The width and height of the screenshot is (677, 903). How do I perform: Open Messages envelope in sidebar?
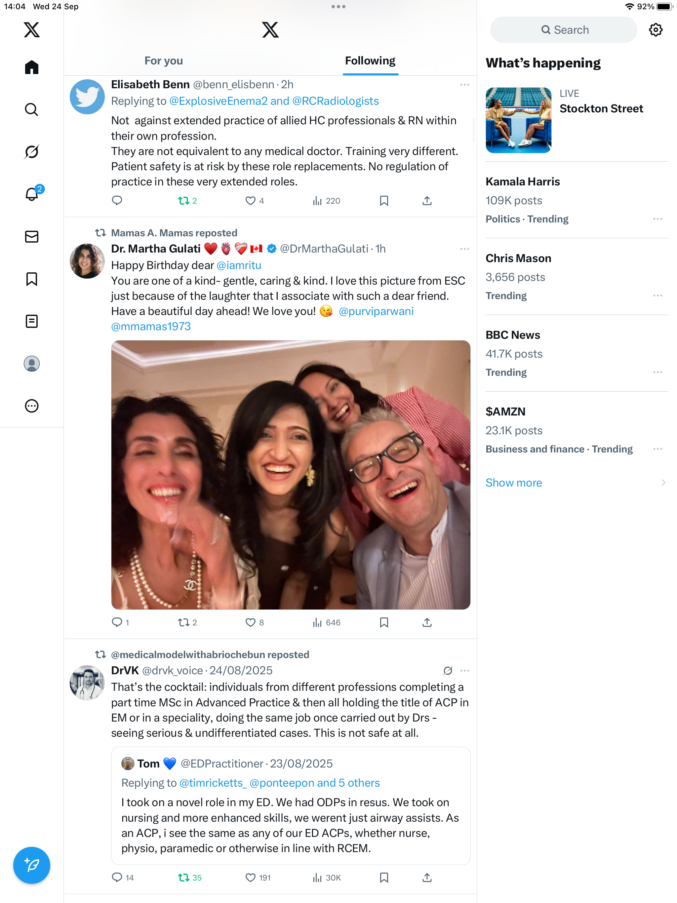pos(31,237)
